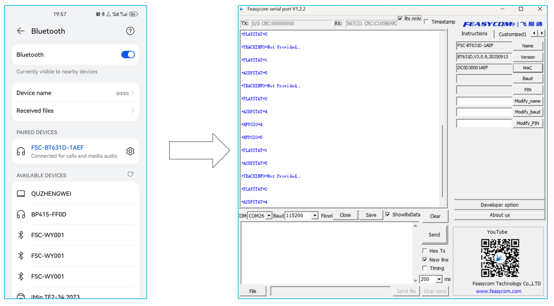The height and width of the screenshot is (306, 554).
Task: Click the Feasycom QR code image
Action: pos(500,258)
